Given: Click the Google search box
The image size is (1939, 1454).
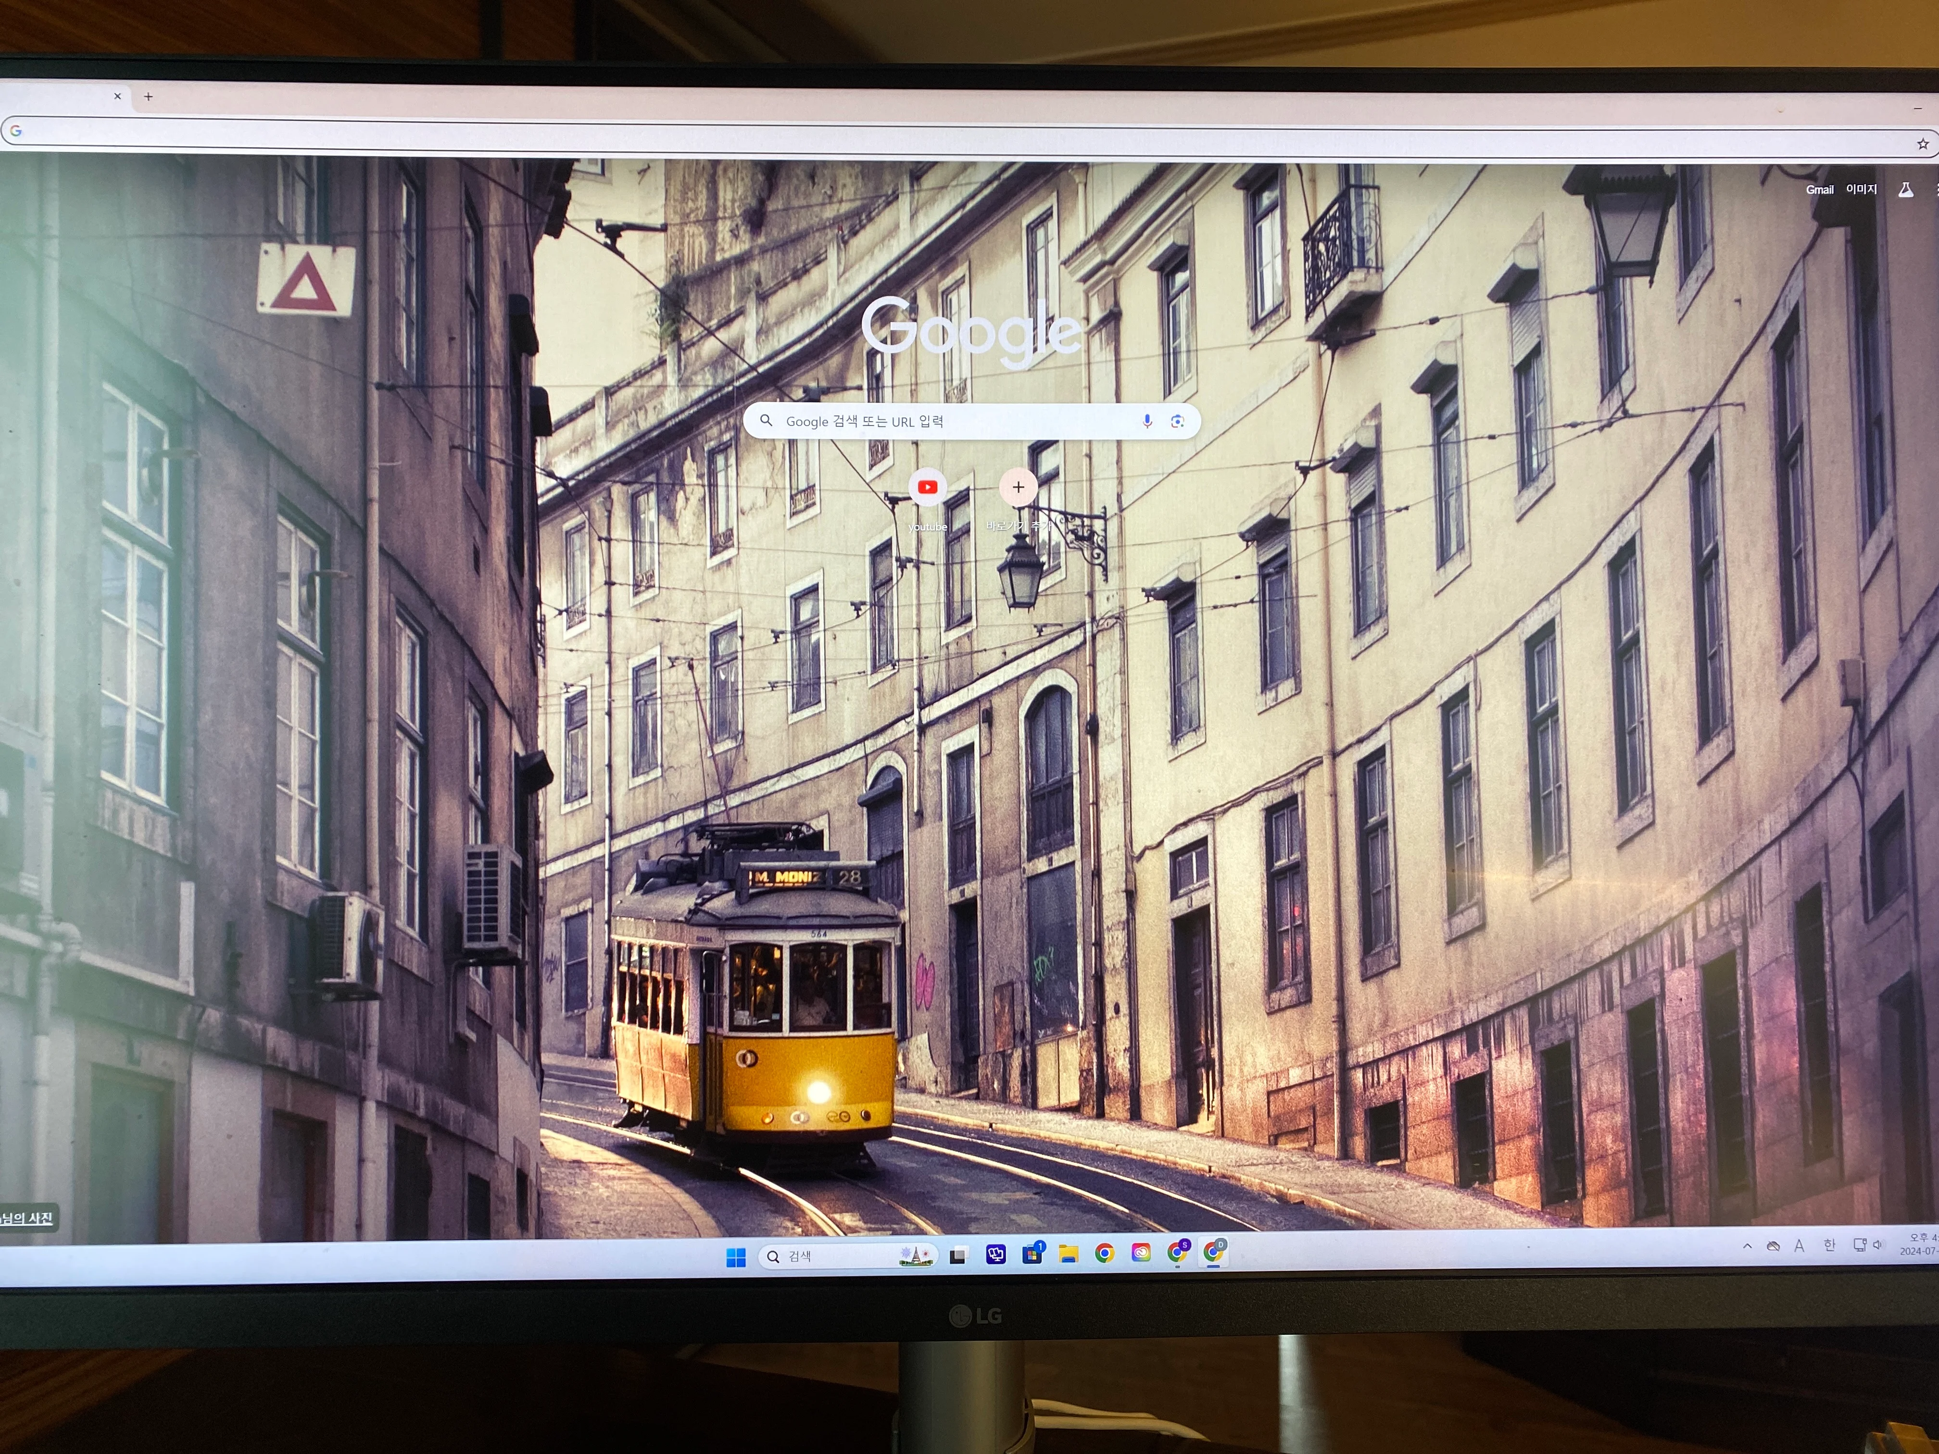Looking at the screenshot, I should pyautogui.click(x=971, y=422).
